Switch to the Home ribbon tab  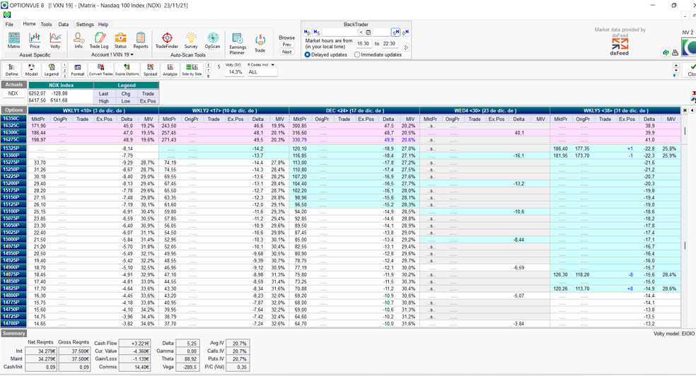point(29,24)
